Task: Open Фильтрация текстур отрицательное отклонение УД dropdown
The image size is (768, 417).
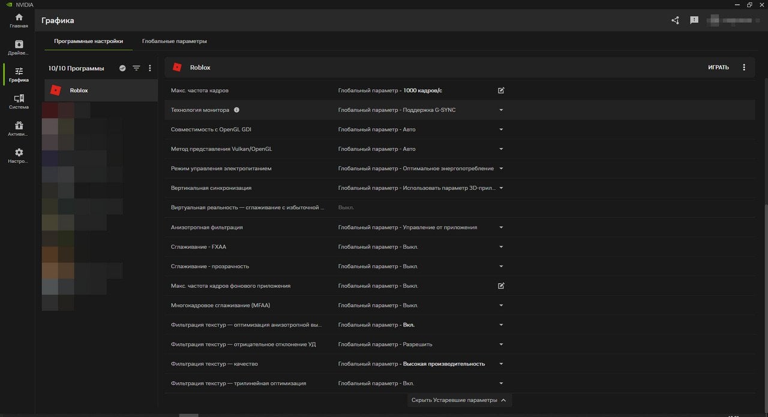Action: [501, 345]
